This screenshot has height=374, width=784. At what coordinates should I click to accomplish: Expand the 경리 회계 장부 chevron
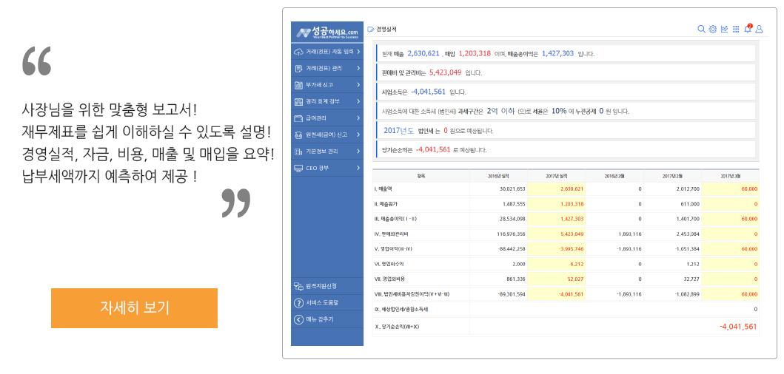[358, 101]
